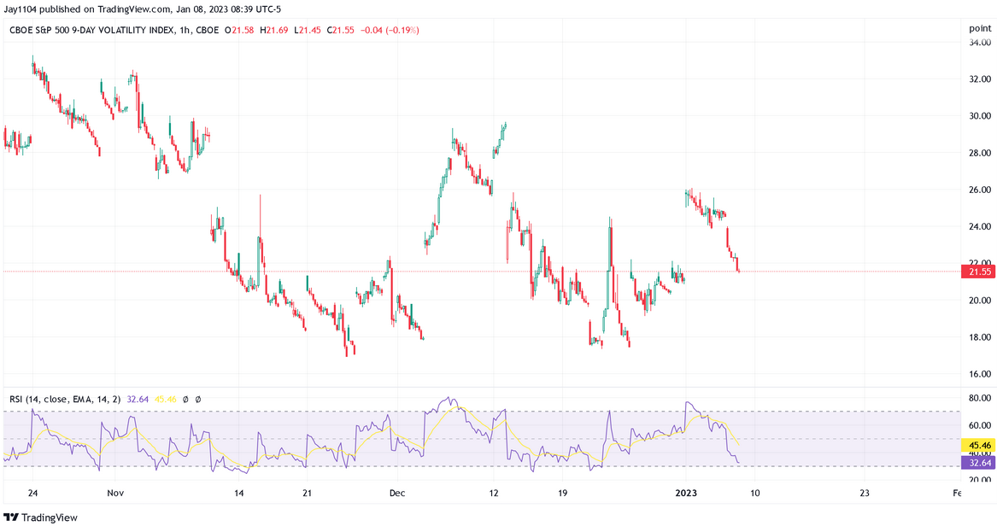The width and height of the screenshot is (997, 526).
Task: Click the Nov label on time axis
Action: point(115,493)
